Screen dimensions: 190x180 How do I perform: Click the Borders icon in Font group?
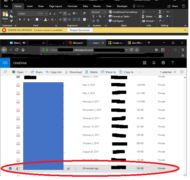37,19
